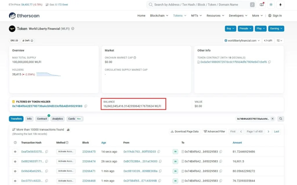Switch to the Info tab

pos(29,119)
